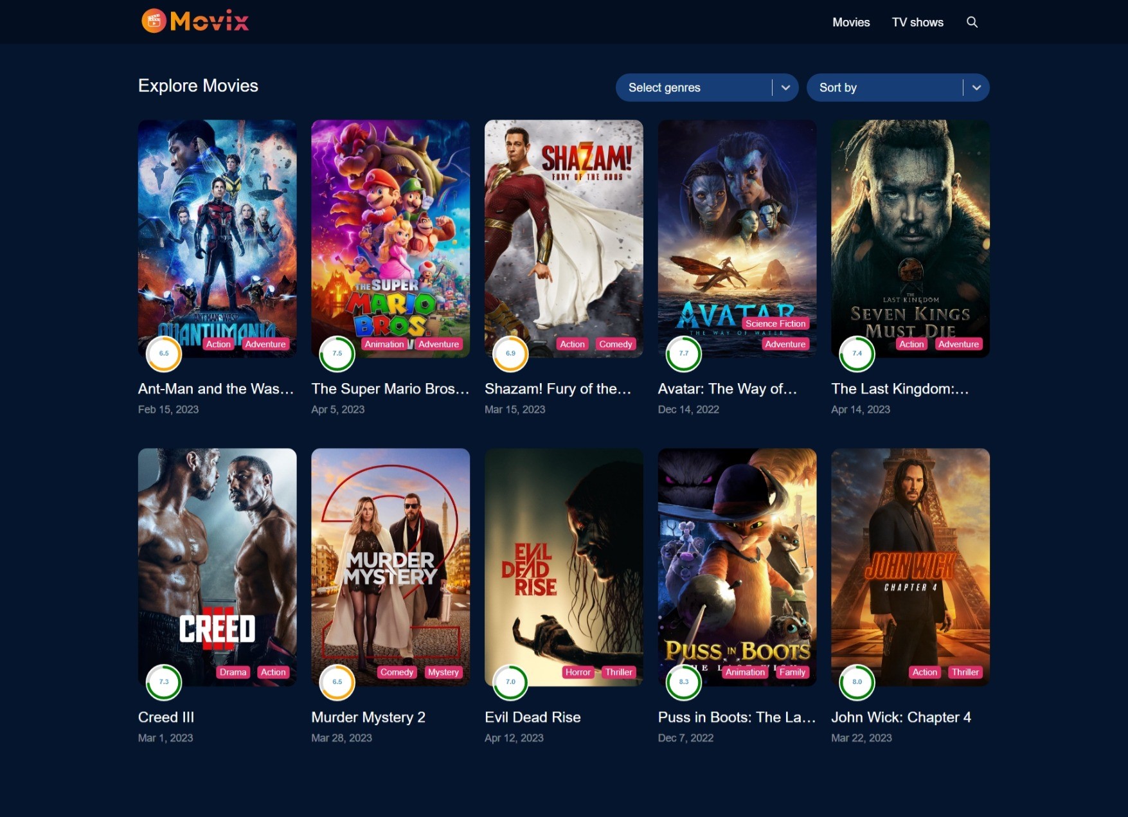
Task: Click the Apr 12, 2023 release date
Action: (x=514, y=738)
